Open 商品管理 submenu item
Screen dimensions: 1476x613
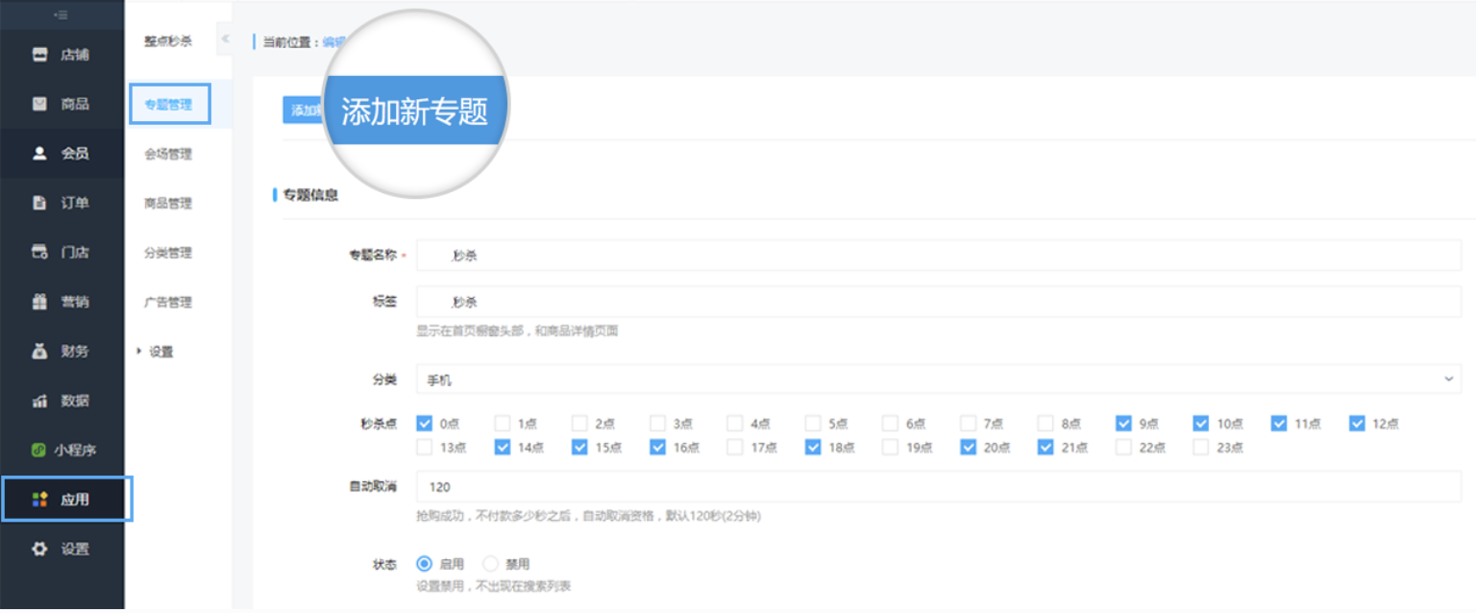[x=169, y=203]
